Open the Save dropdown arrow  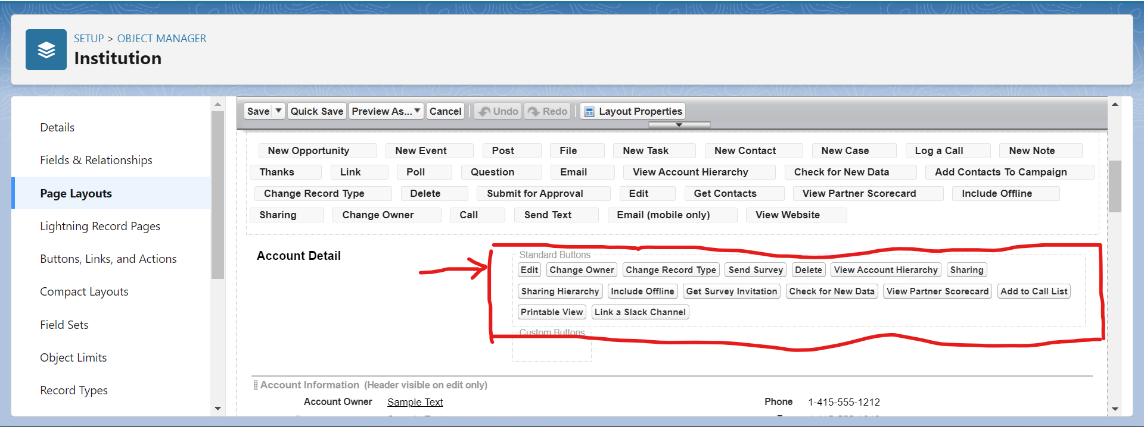point(278,111)
